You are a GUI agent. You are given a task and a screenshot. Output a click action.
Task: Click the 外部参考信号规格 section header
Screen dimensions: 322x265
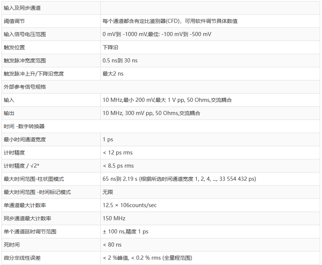(x=25, y=87)
